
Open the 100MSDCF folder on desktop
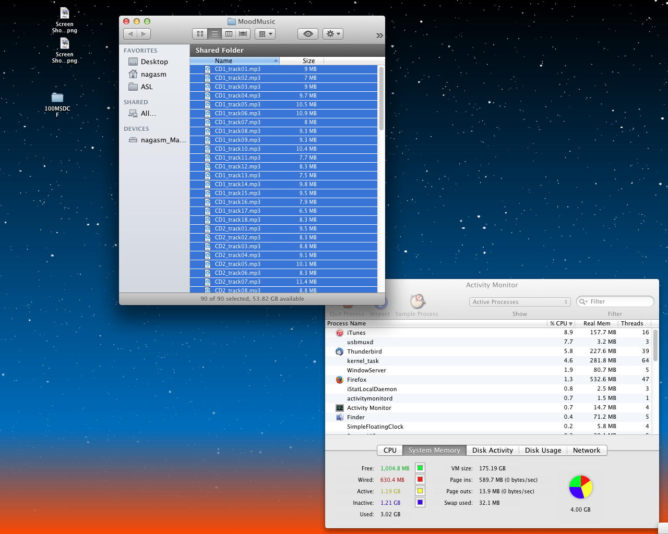57,98
